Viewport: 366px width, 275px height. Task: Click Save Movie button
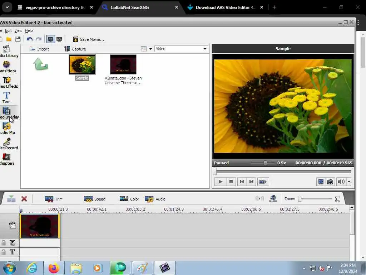point(88,39)
